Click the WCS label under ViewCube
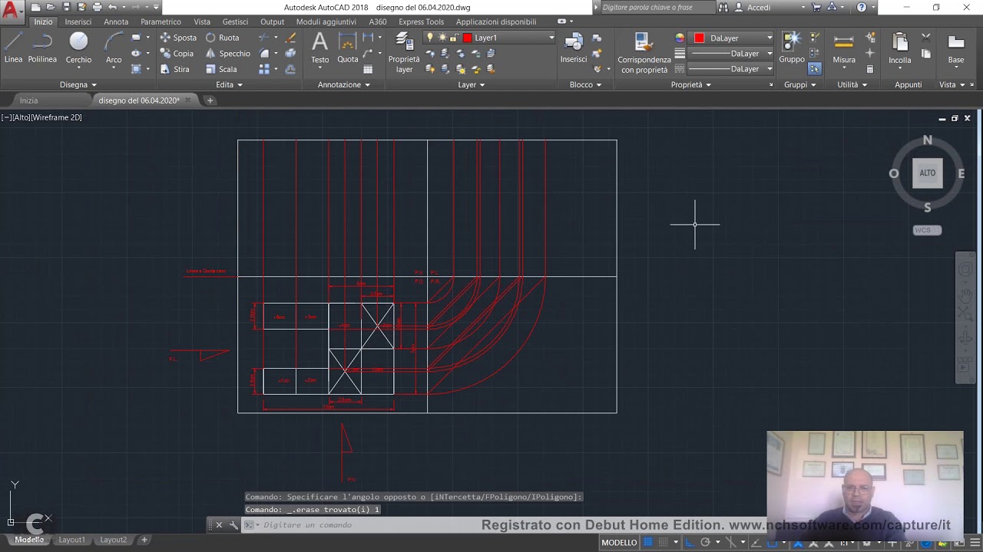Image resolution: width=983 pixels, height=552 pixels. [927, 230]
